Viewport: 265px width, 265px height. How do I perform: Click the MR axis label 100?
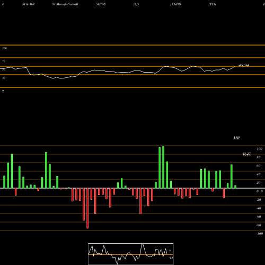pos(260,149)
